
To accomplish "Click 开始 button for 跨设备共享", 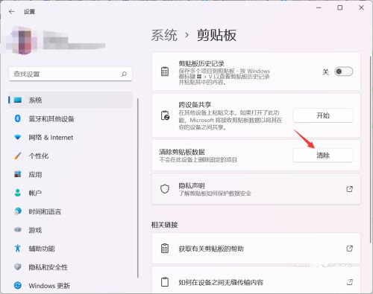I will [x=323, y=115].
